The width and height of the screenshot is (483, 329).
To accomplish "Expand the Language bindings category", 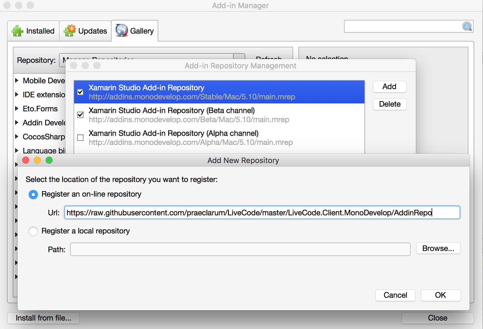I will 17,150.
